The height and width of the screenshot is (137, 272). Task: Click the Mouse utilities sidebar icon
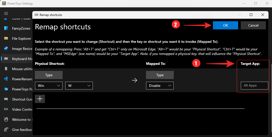(x=6, y=69)
